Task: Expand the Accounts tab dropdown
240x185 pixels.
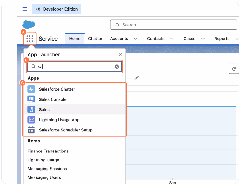Action: [136, 39]
